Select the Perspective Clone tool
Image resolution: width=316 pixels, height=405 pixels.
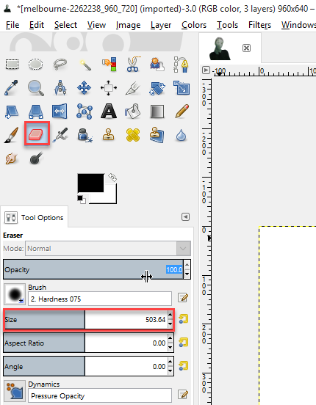[157, 135]
